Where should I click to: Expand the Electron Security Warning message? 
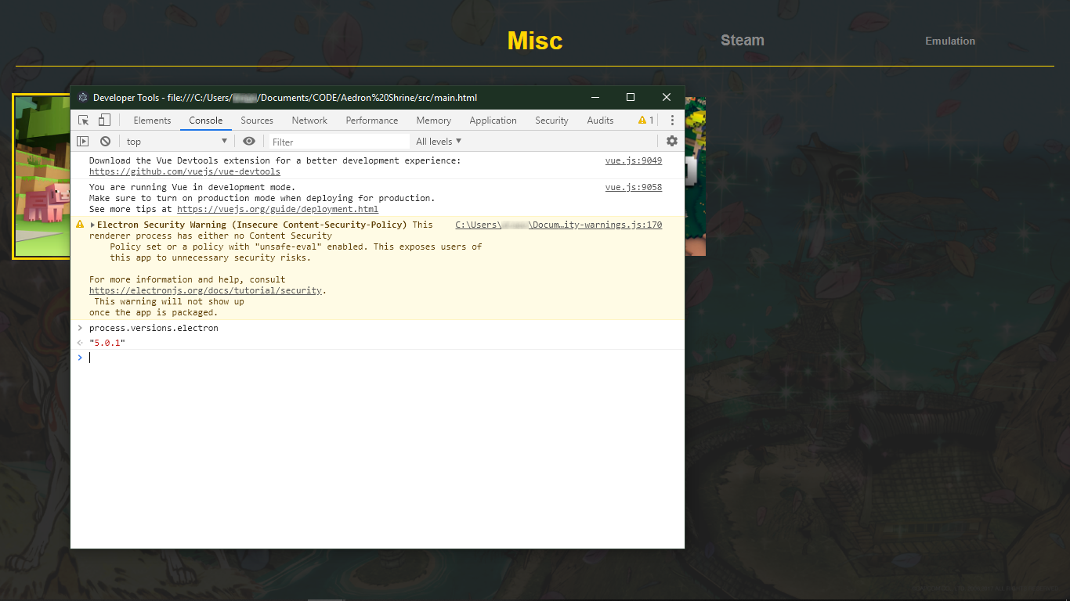[x=93, y=225]
